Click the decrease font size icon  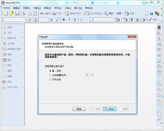(57, 20)
